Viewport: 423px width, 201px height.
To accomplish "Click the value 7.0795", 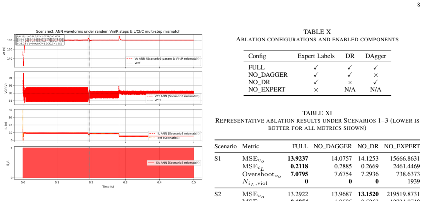I will click(x=299, y=174).
